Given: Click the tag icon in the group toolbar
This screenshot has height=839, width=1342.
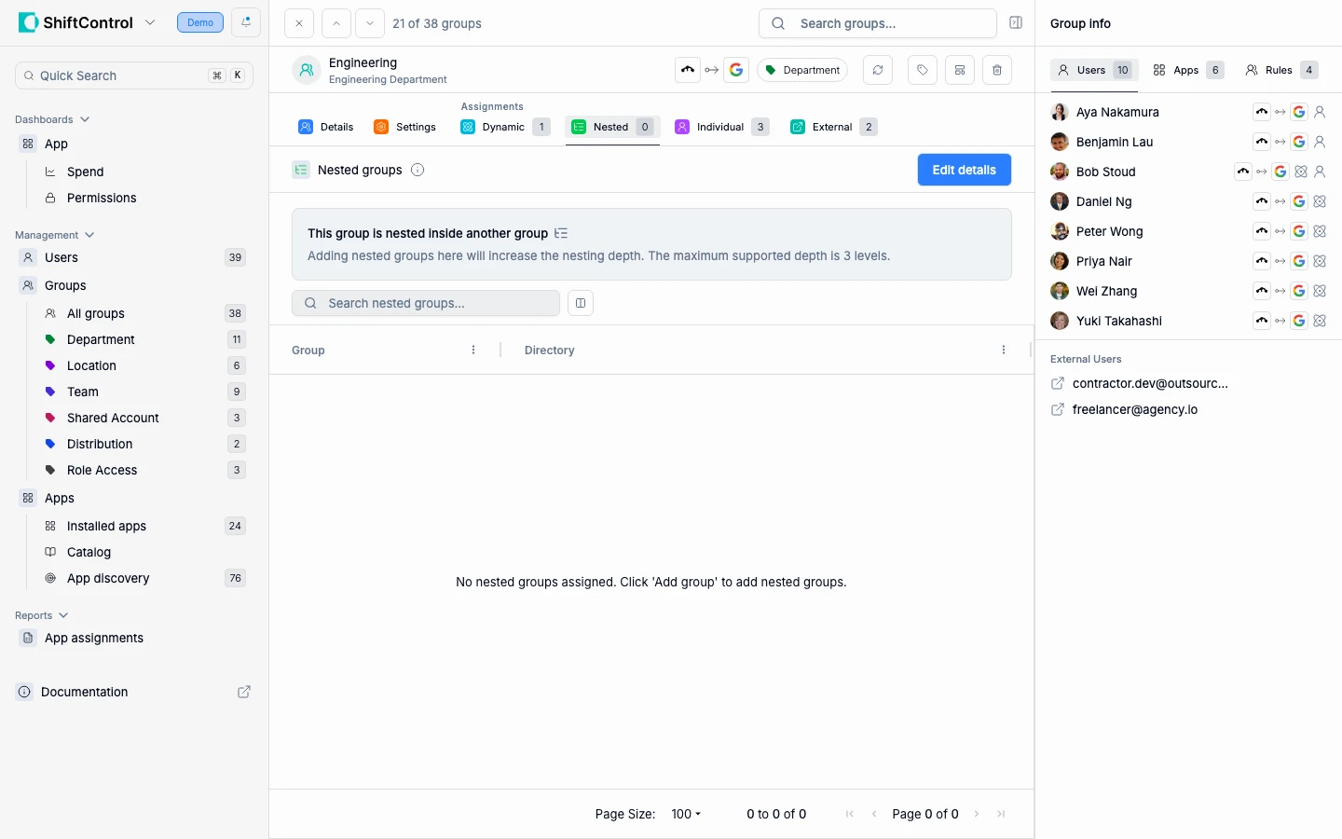Looking at the screenshot, I should [x=922, y=69].
